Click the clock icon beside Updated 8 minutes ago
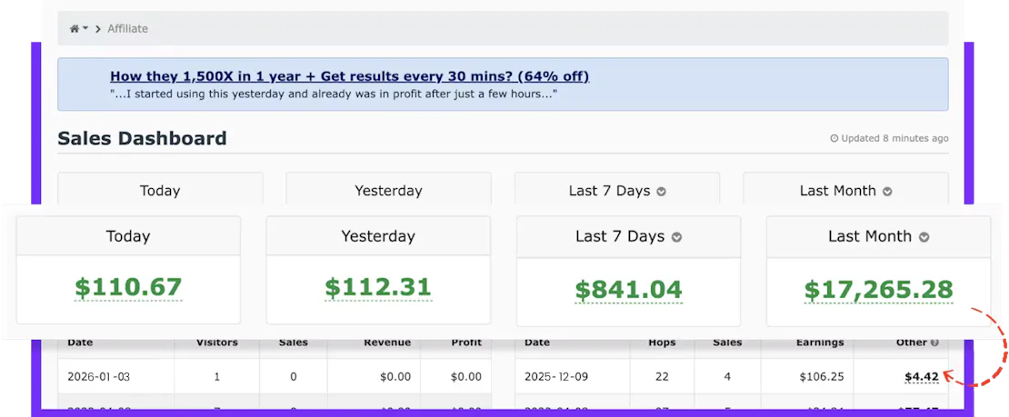This screenshot has width=1009, height=417. tap(834, 139)
